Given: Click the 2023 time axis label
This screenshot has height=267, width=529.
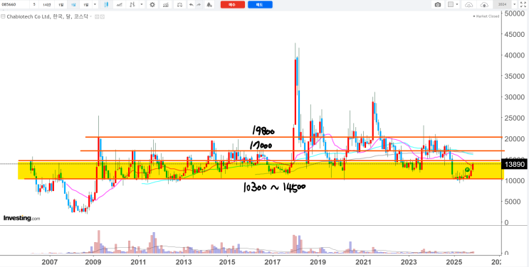Looking at the screenshot, I should pyautogui.click(x=409, y=261).
